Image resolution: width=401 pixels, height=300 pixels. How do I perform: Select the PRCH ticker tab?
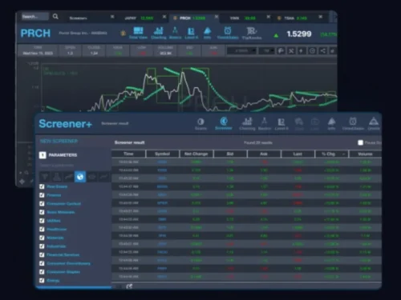click(189, 18)
